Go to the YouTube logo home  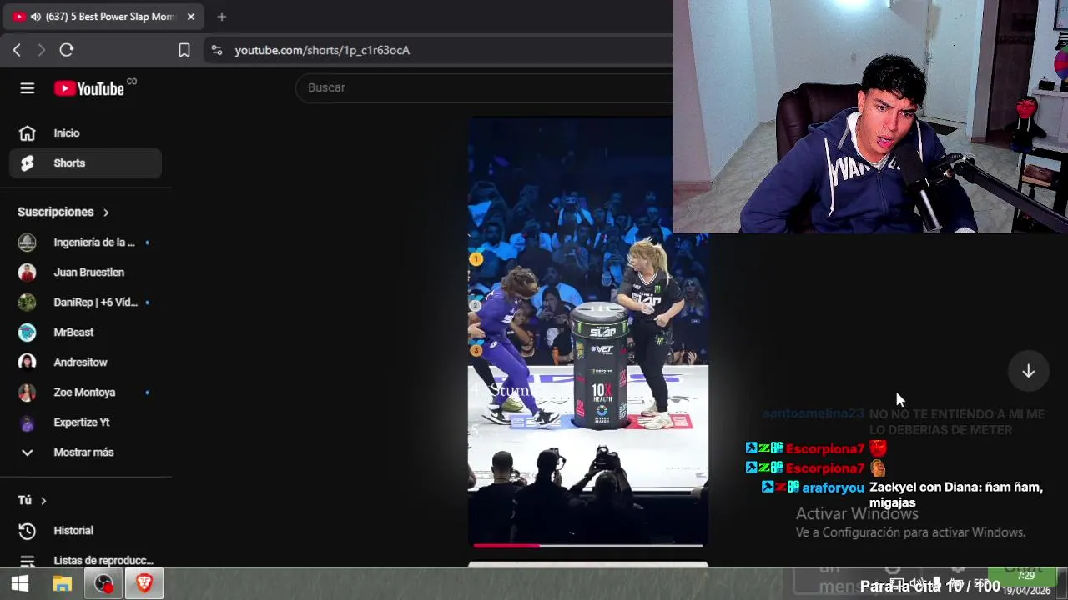(x=89, y=88)
